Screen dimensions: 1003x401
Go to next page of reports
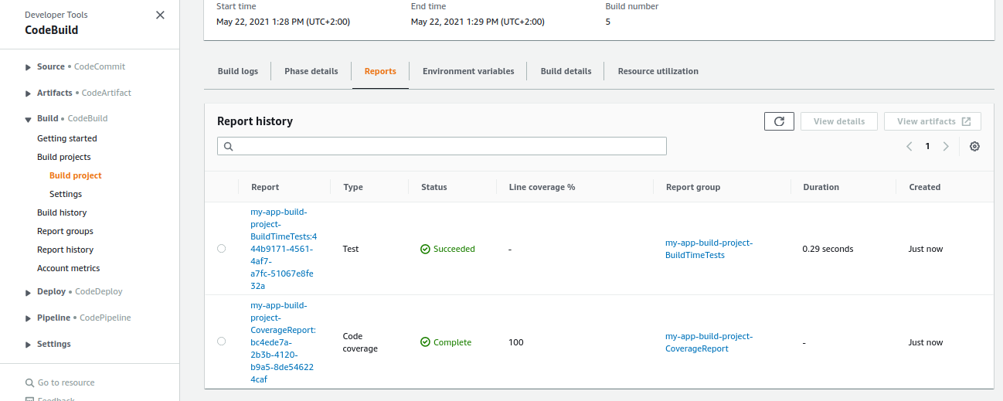[x=946, y=147]
